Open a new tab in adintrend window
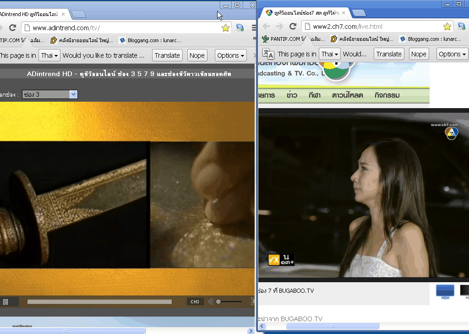 pos(79,14)
